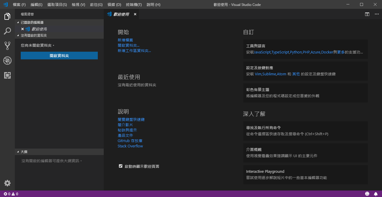Open the Explorer view in activity bar
The image size is (382, 197).
(7, 17)
